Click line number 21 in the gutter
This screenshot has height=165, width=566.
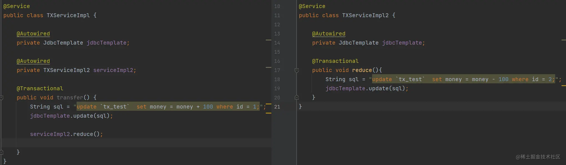click(277, 107)
